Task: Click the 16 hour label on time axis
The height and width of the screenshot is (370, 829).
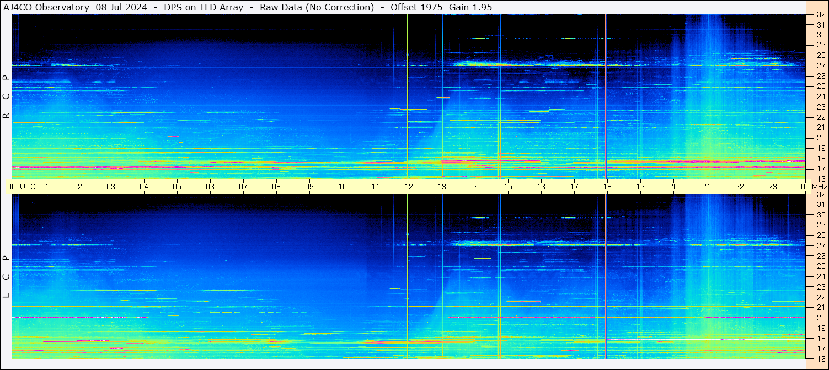Action: point(541,187)
